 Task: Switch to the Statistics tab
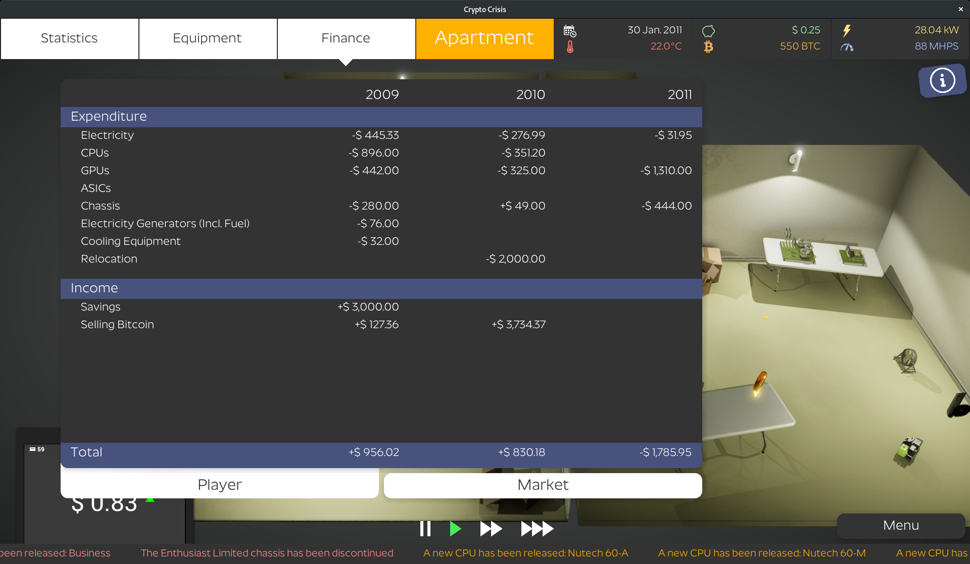(69, 38)
